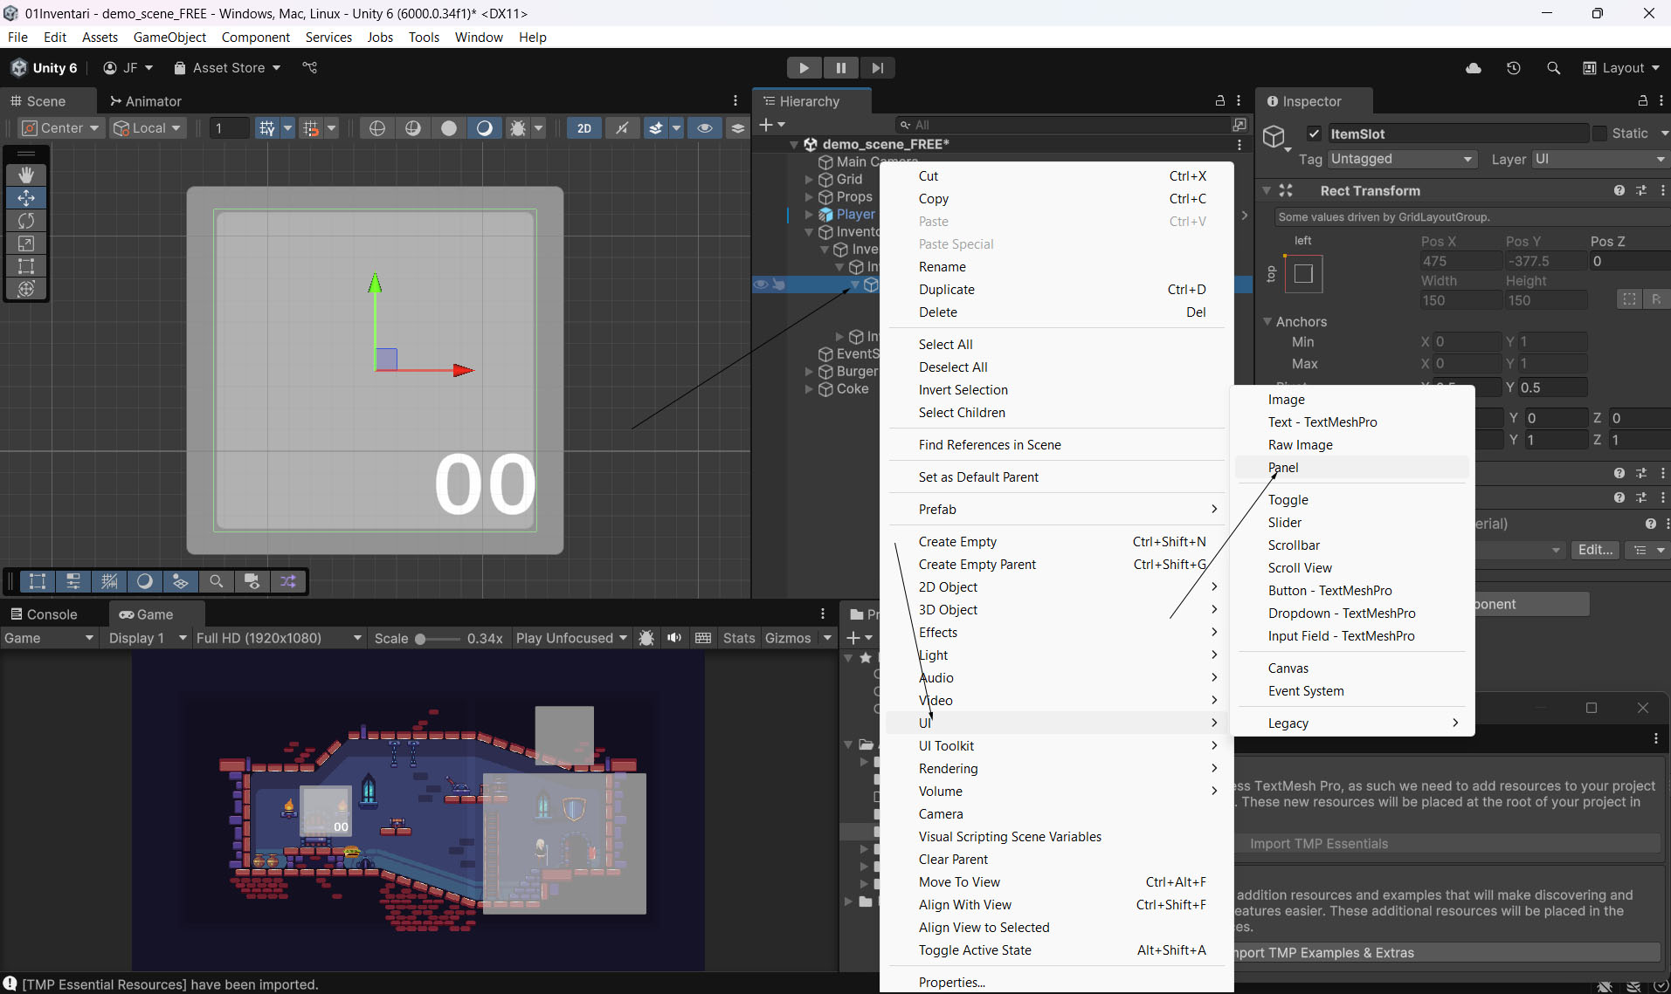The image size is (1671, 994).
Task: Select the Hand tool in Scene toolbar
Action: (26, 175)
